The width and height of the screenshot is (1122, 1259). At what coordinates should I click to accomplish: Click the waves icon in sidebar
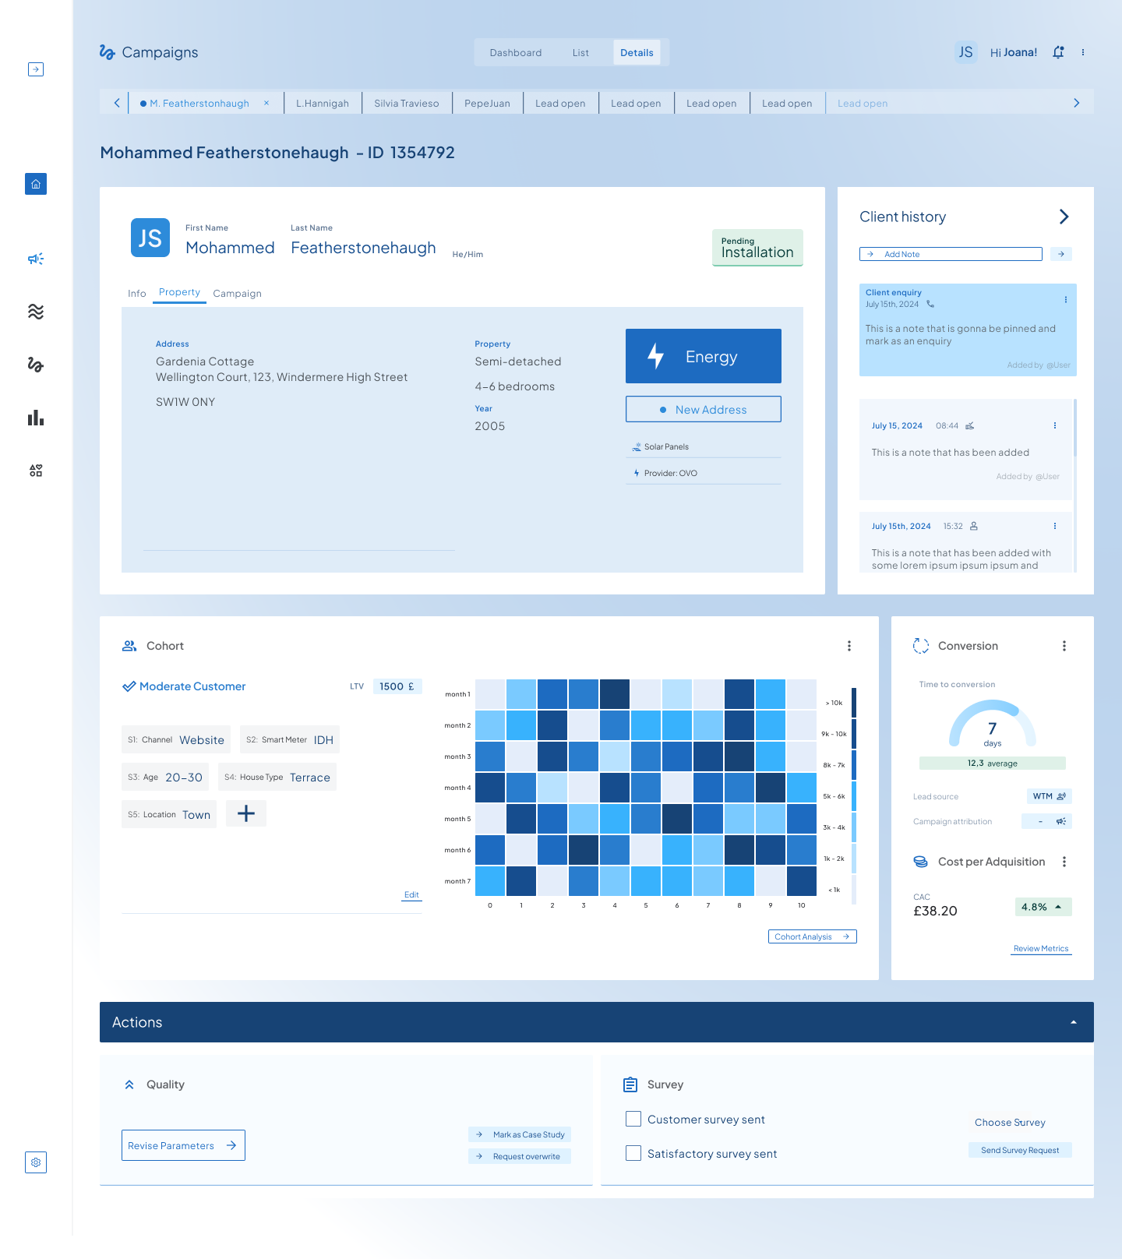pyautogui.click(x=36, y=312)
